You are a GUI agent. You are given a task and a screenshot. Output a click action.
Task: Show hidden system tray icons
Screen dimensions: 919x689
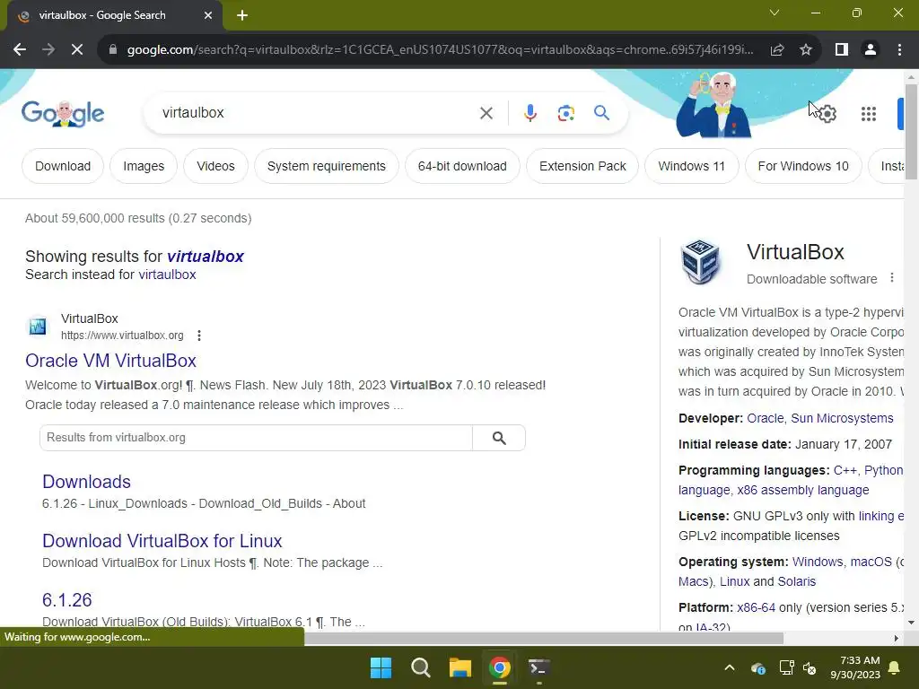[729, 667]
